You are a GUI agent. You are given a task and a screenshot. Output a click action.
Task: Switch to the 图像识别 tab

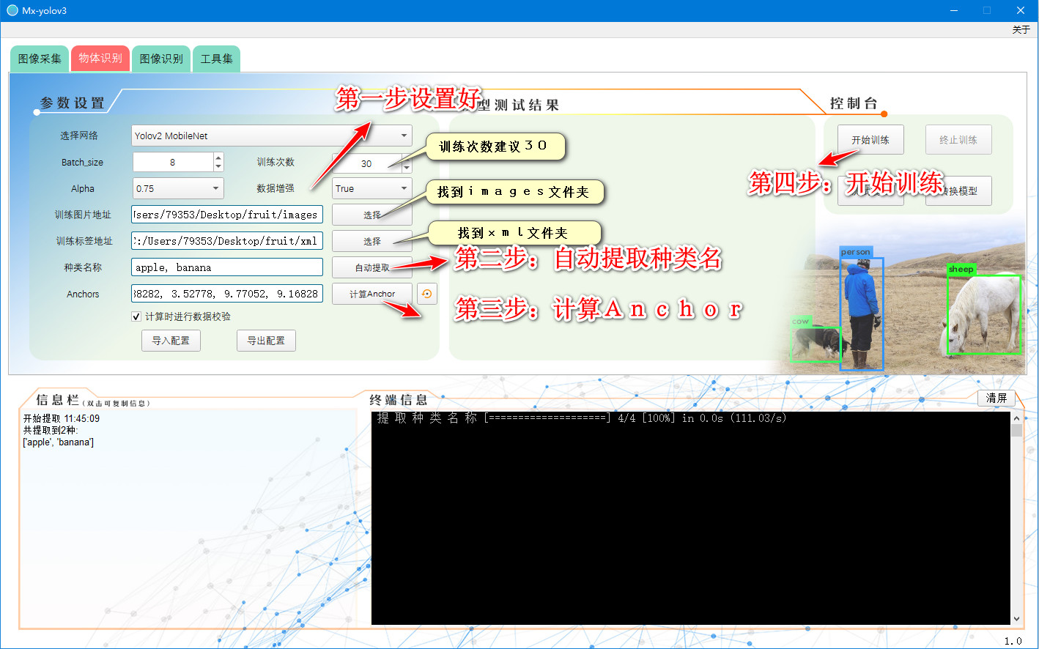click(x=160, y=59)
